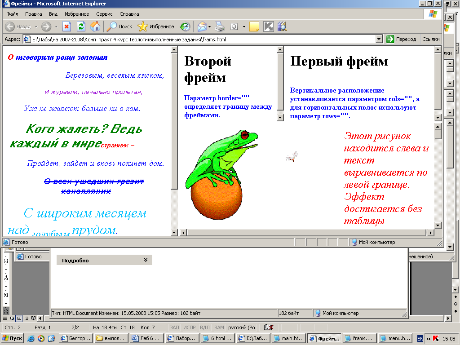Toggle ИСПР indicator in Word status bar
Image resolution: width=460 pixels, height=345 pixels.
click(x=189, y=327)
